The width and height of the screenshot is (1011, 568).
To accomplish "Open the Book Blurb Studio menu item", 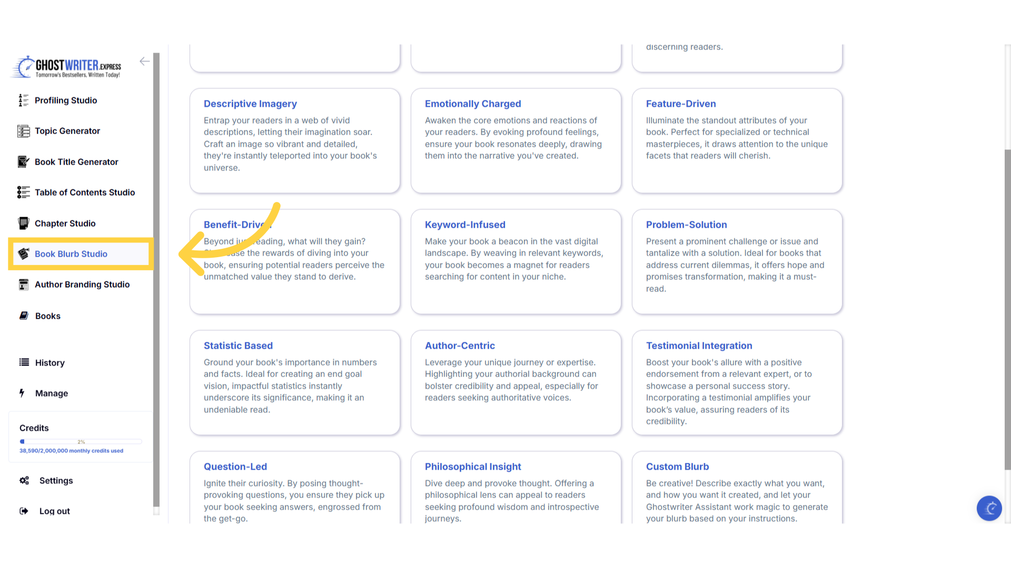I will coord(71,254).
